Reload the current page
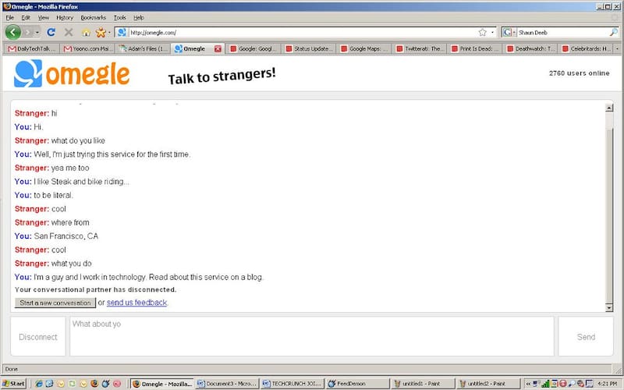624x390 pixels. (51, 33)
